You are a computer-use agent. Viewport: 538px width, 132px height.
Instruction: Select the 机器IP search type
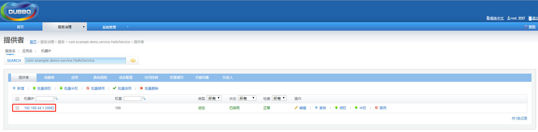pyautogui.click(x=46, y=51)
